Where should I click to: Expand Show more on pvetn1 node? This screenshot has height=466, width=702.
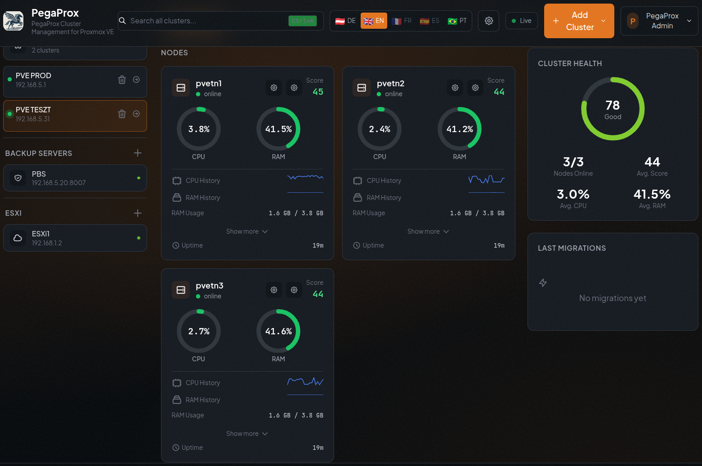(247, 231)
